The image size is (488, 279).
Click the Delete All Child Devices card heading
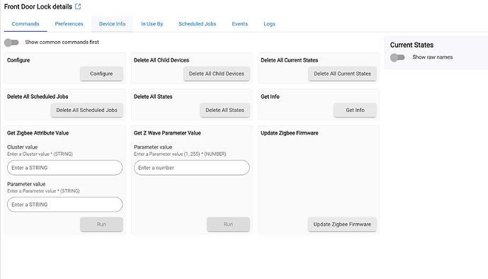(x=161, y=60)
